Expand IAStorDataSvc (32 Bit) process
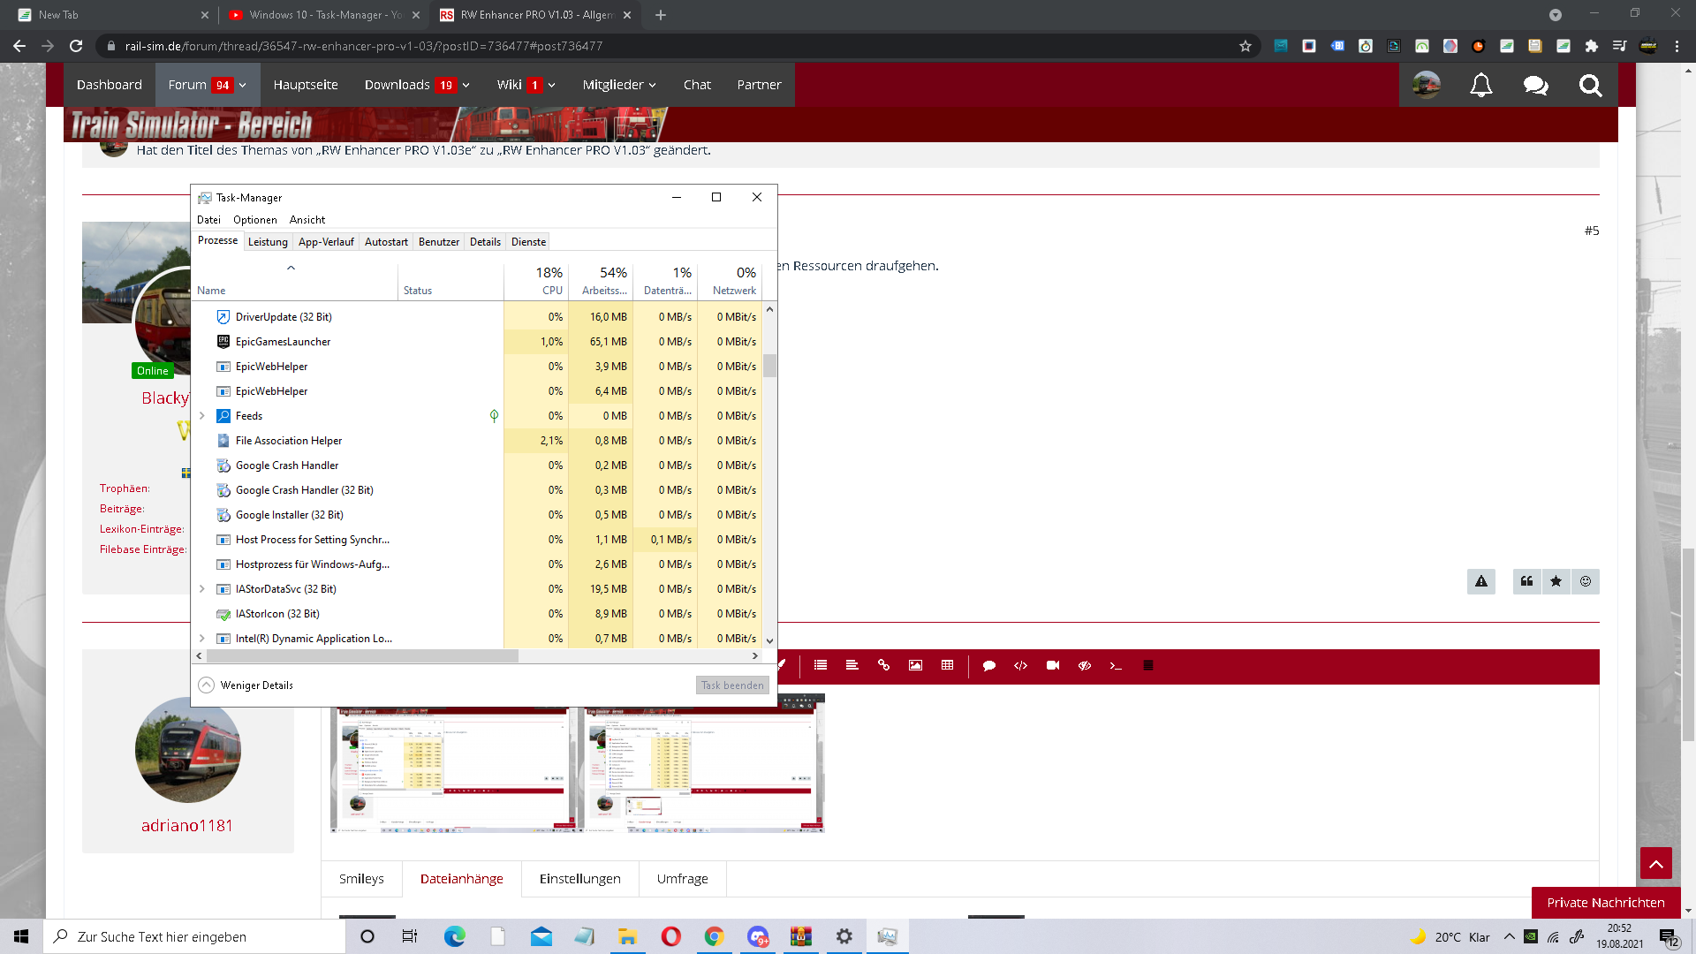 point(202,588)
